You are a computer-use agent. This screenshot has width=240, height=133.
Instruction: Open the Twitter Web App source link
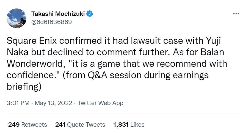click(100, 103)
